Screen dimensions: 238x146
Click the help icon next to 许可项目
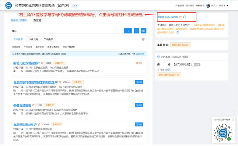[x=169, y=69]
